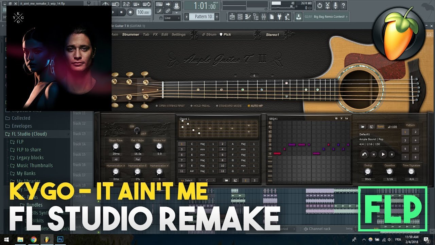
Task: Click the Select chord button
Action: pos(187,180)
